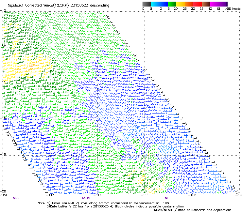The image size is (242, 212).
Task: Click the '-108' longitude axis label
Action: coord(192,195)
